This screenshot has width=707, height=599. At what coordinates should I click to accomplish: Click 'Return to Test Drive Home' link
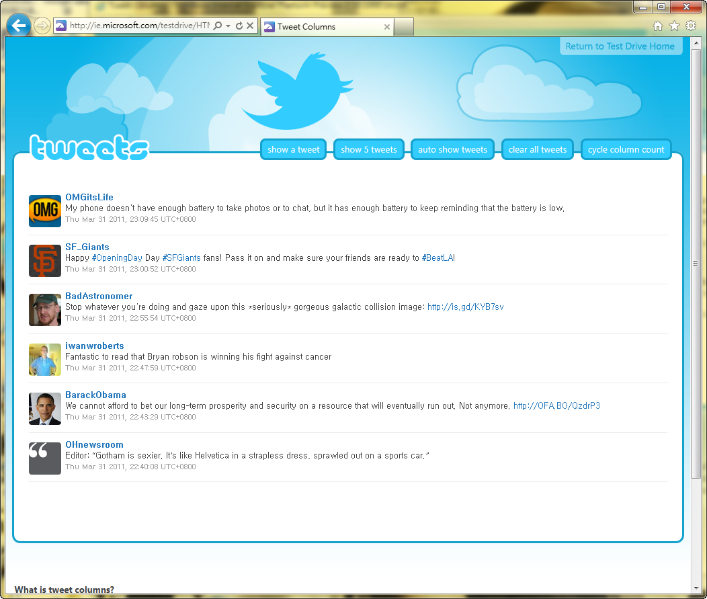[620, 46]
